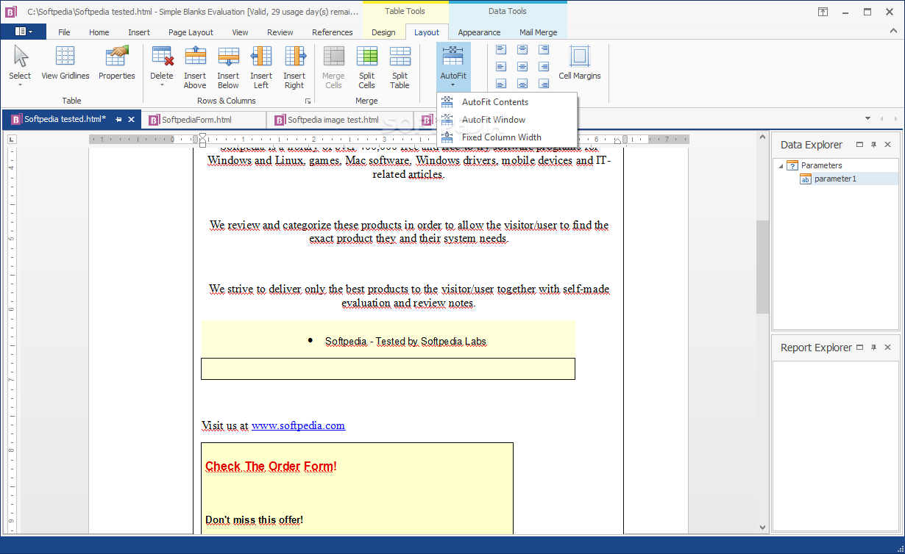The height and width of the screenshot is (554, 905).
Task: Click the vertical scrollbar thumb
Action: pyautogui.click(x=762, y=267)
